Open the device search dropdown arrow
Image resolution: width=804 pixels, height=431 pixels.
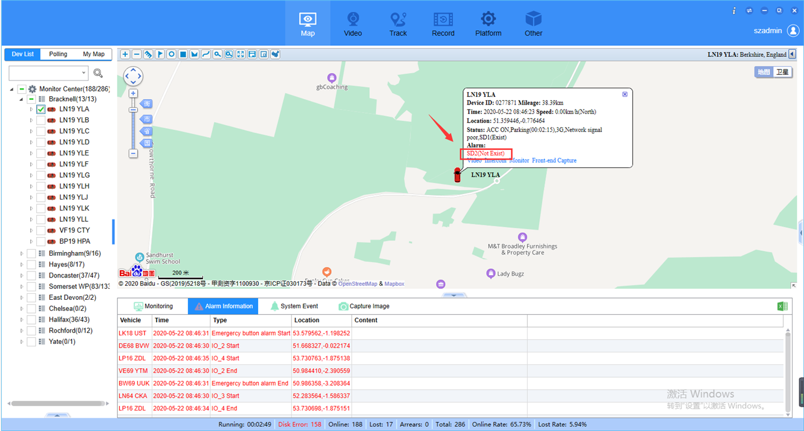click(83, 73)
